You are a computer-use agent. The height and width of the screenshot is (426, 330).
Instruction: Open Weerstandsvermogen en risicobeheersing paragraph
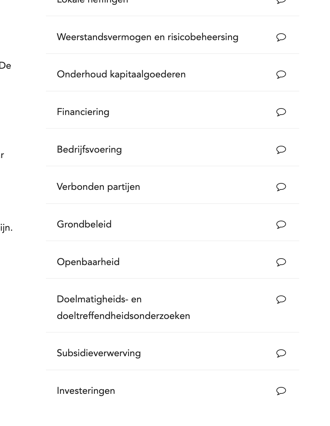click(147, 37)
